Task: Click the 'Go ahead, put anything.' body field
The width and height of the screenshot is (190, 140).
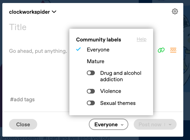Action: click(38, 51)
